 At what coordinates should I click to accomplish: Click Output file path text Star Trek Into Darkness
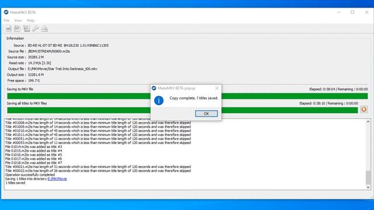(x=63, y=69)
